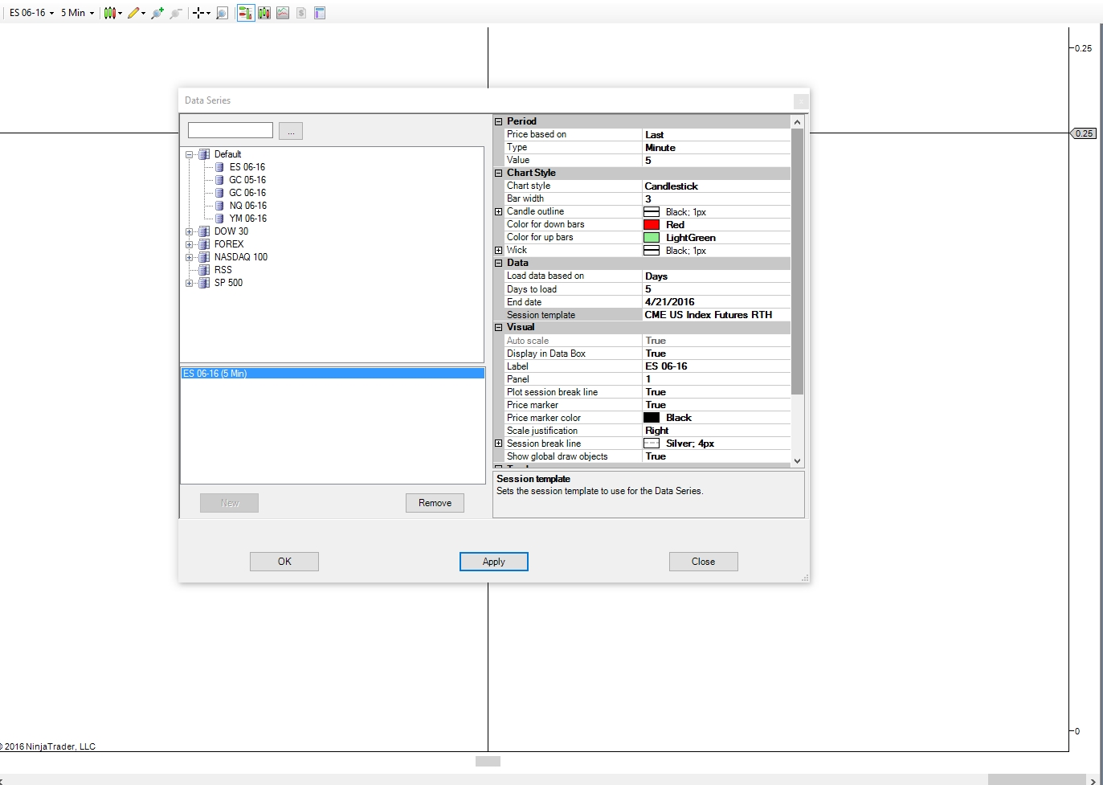Click the ES 06-16 instrument icon in tree
1103x785 pixels.
tap(219, 167)
